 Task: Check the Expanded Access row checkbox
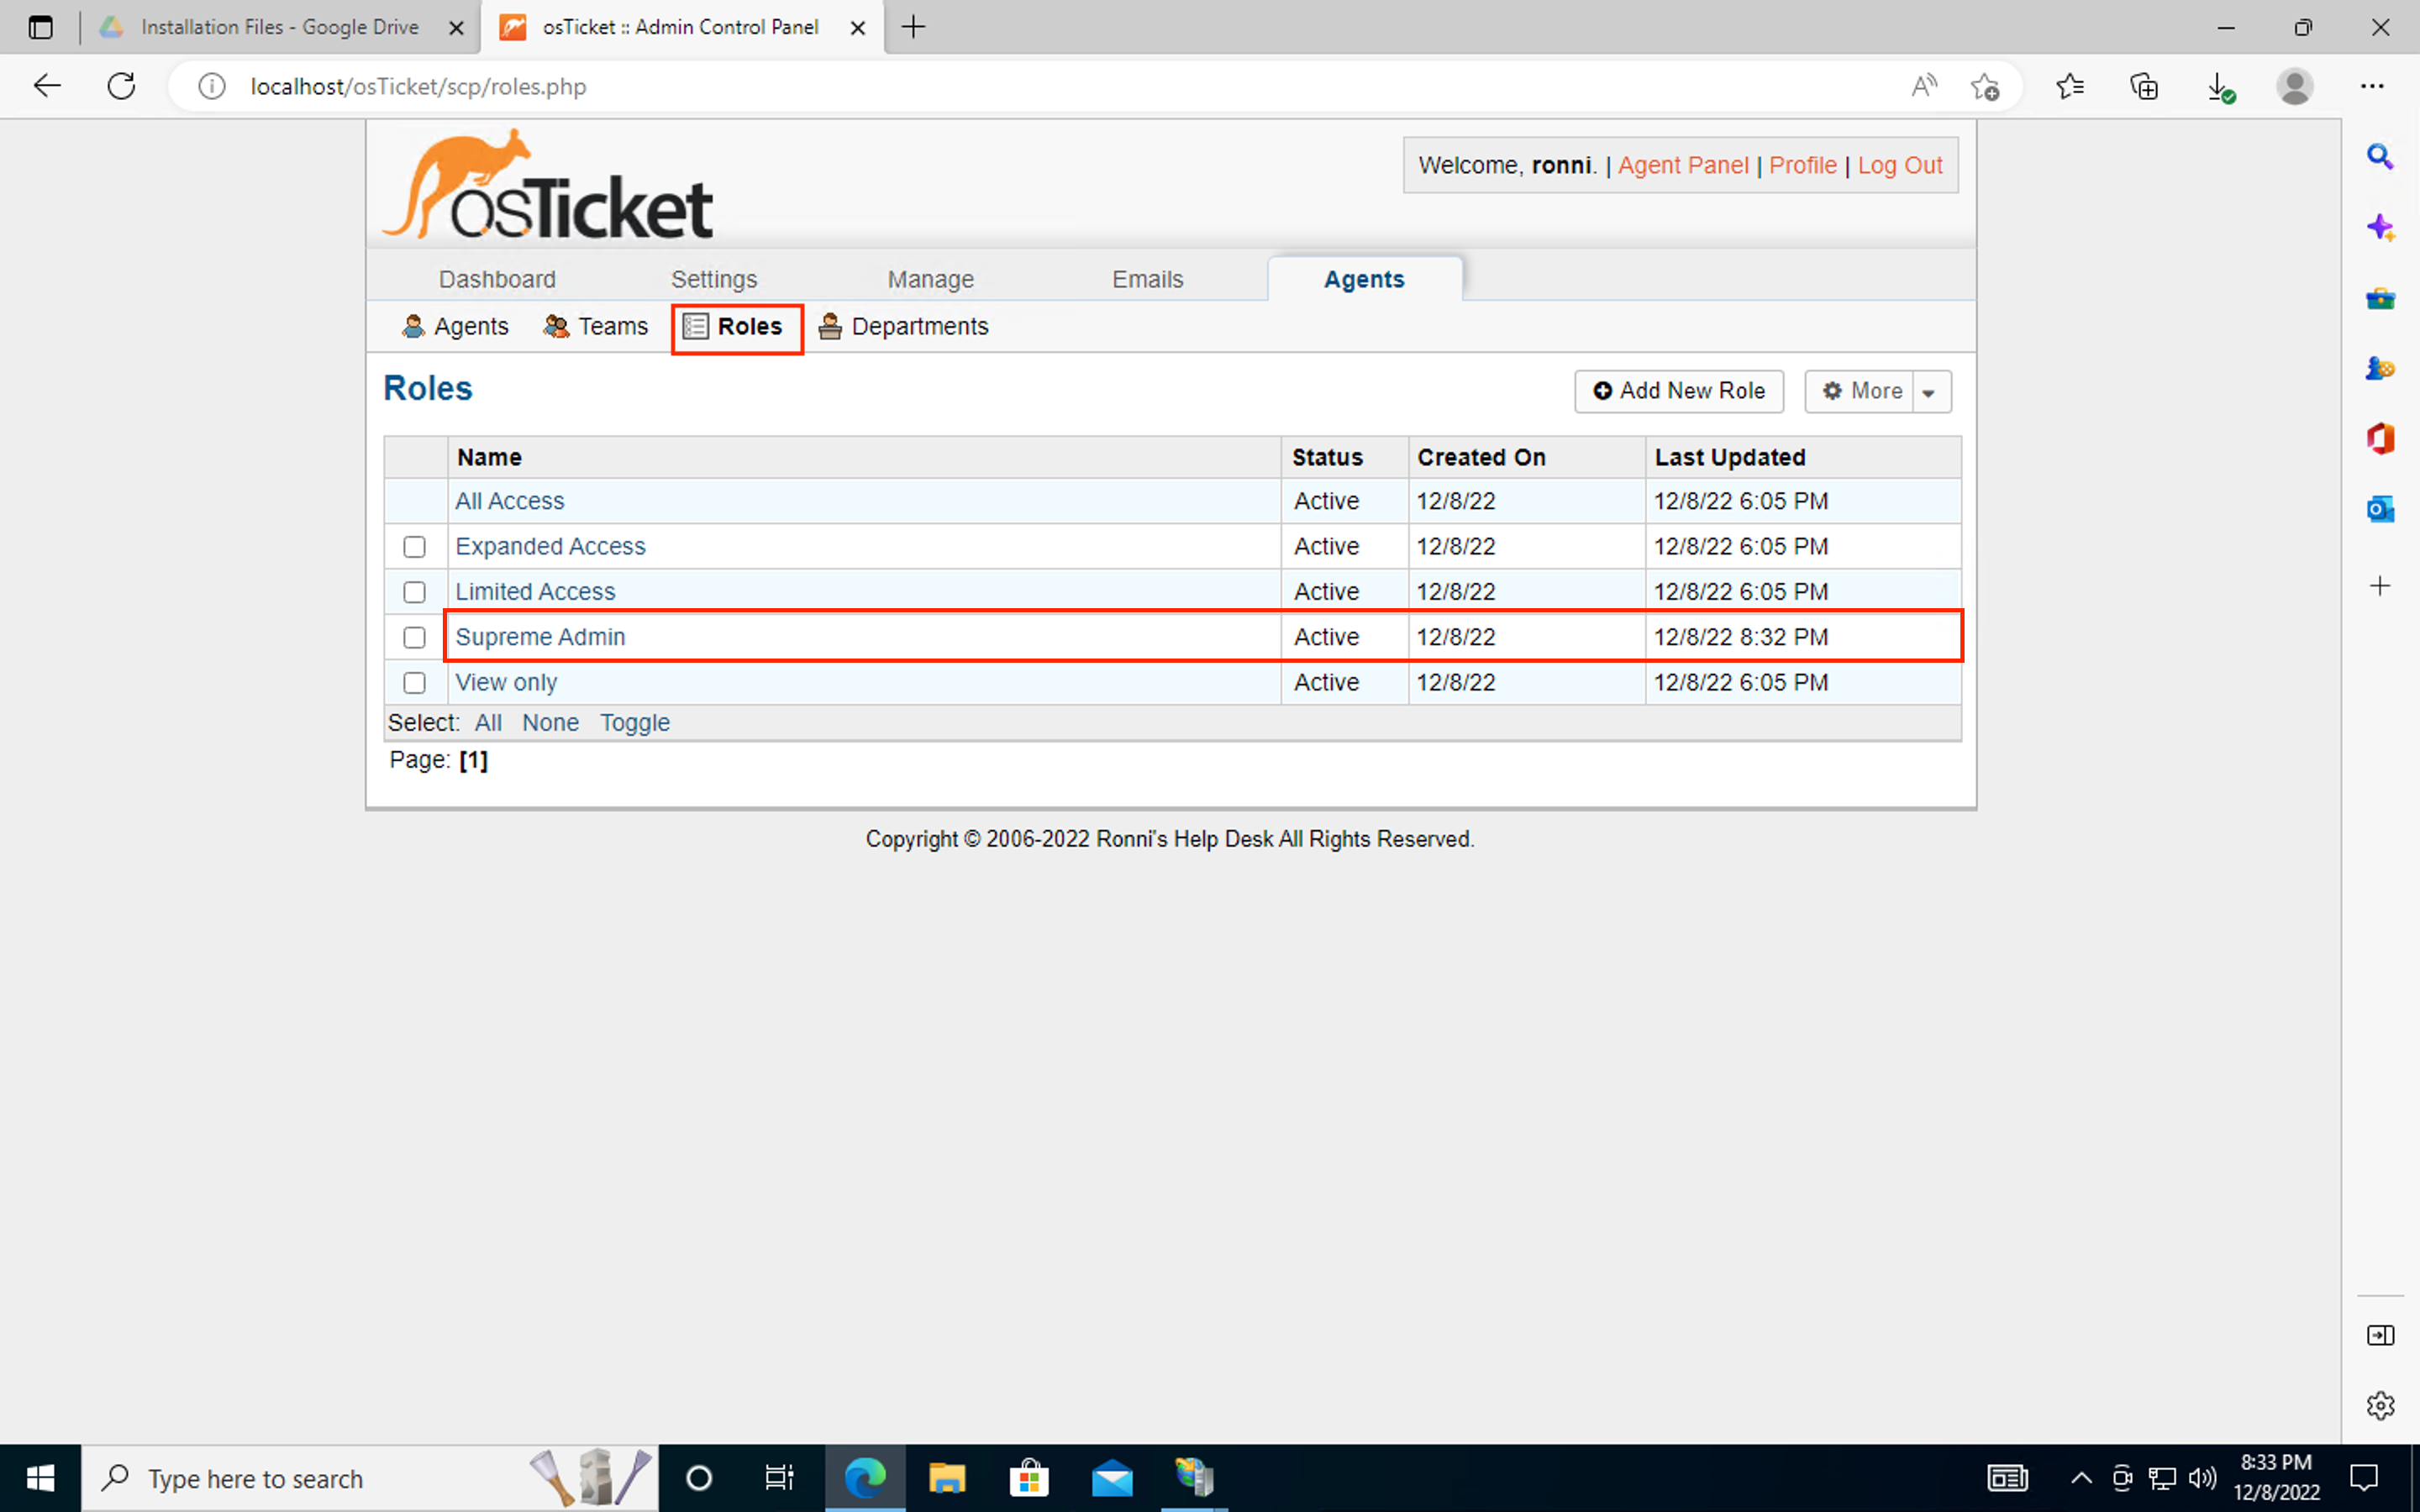tap(414, 547)
